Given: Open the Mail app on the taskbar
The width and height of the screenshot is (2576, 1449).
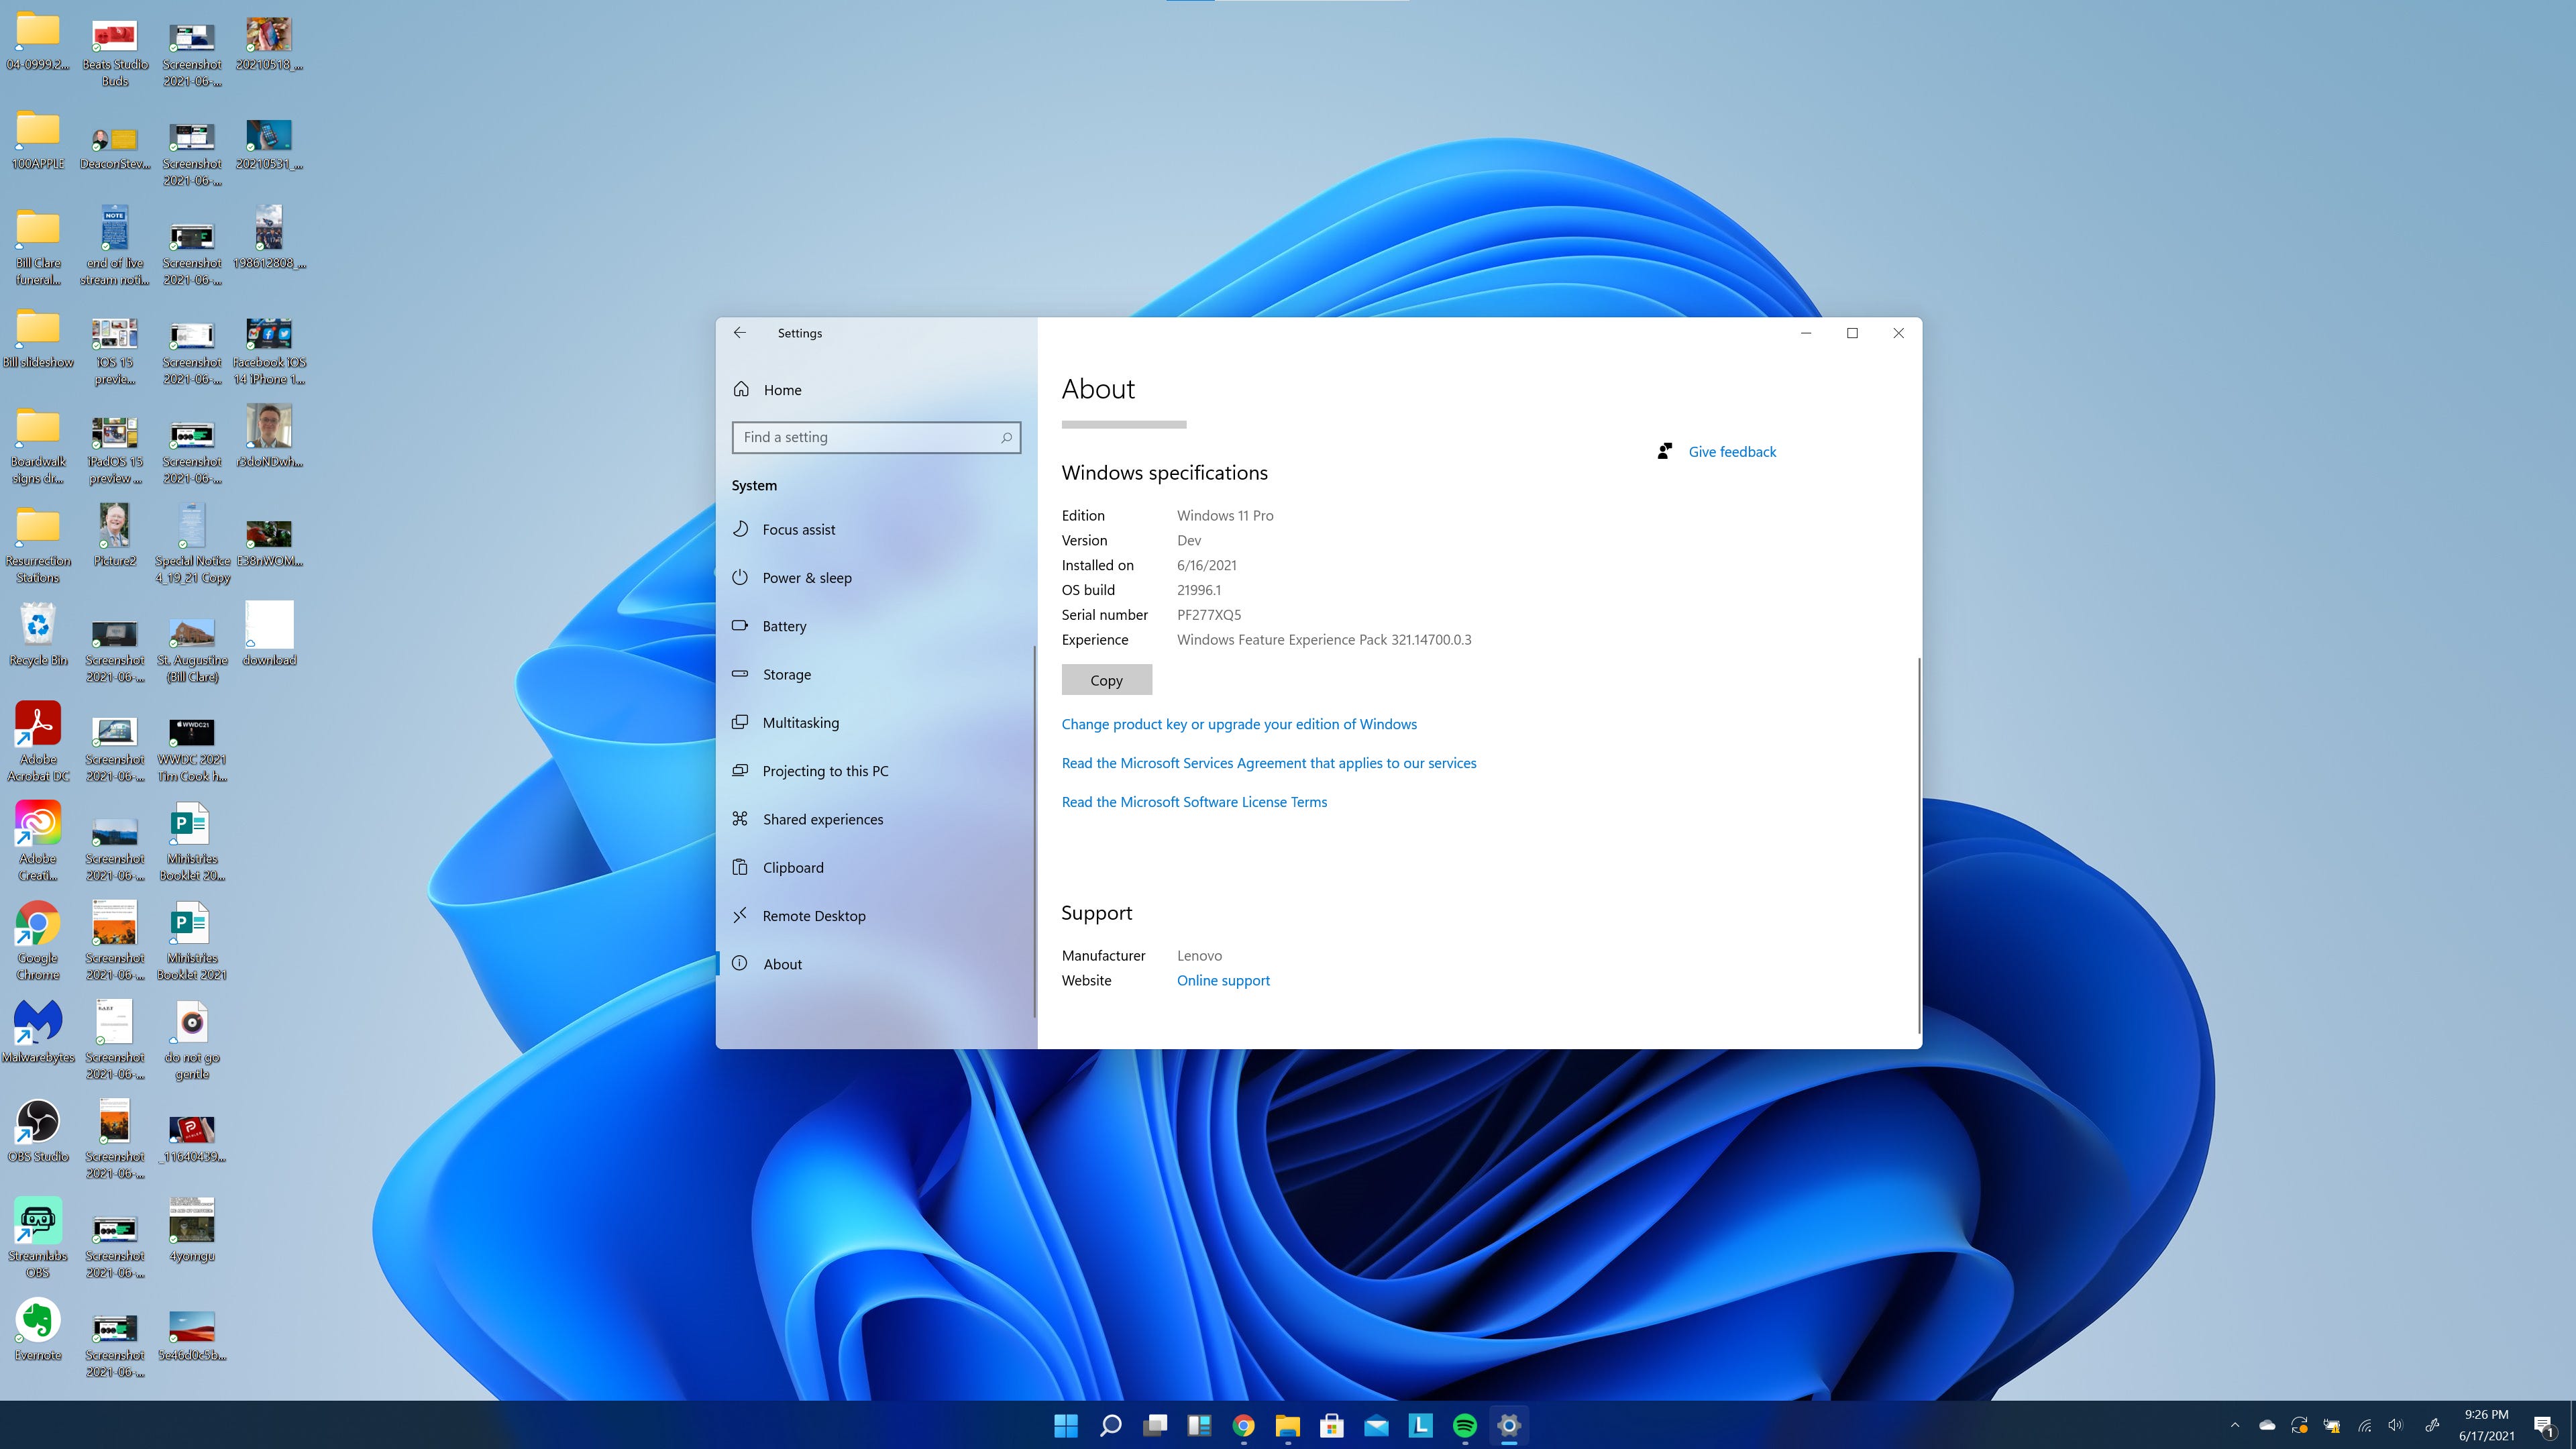Looking at the screenshot, I should tap(1376, 1425).
